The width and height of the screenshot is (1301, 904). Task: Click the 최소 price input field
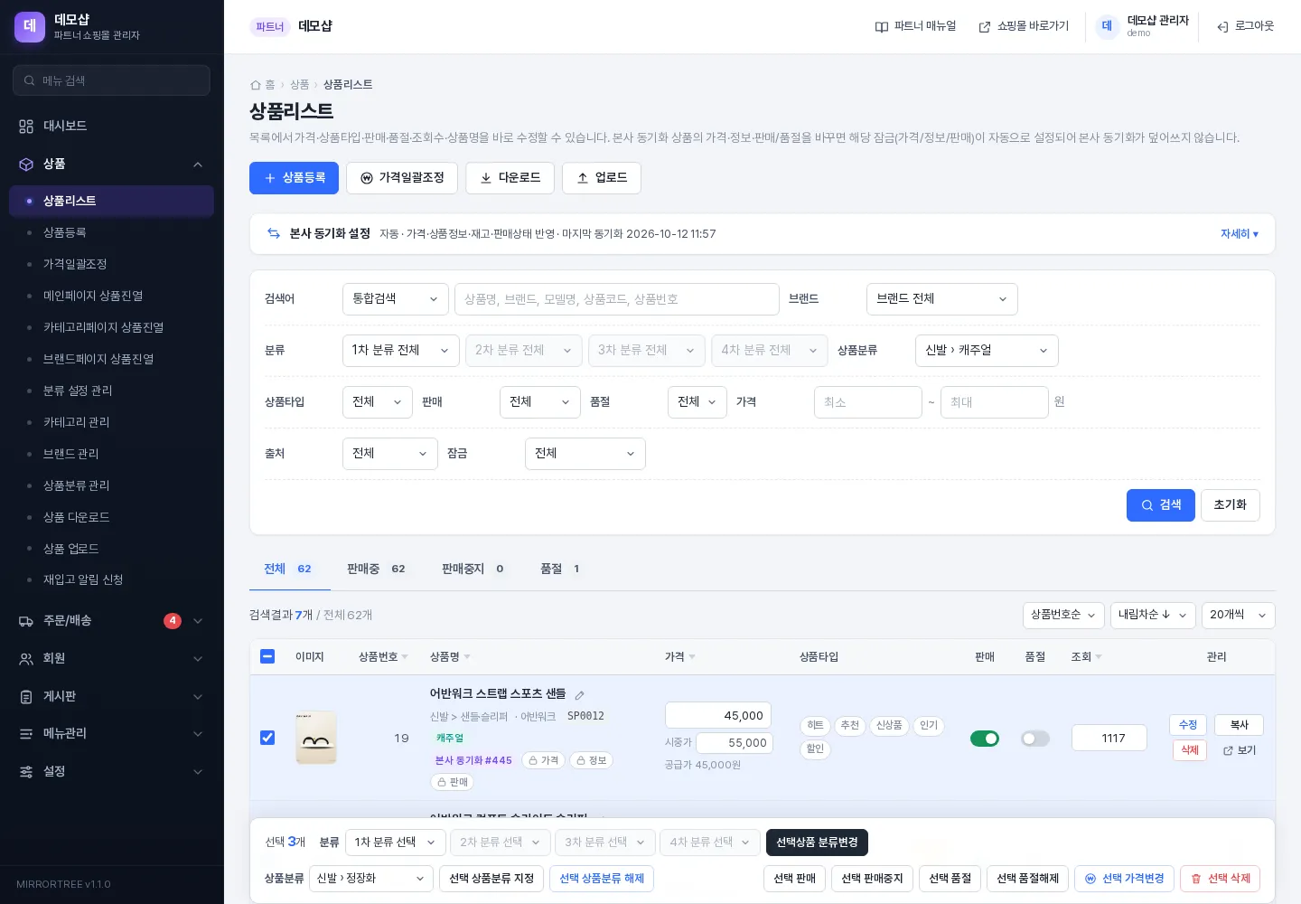(868, 402)
